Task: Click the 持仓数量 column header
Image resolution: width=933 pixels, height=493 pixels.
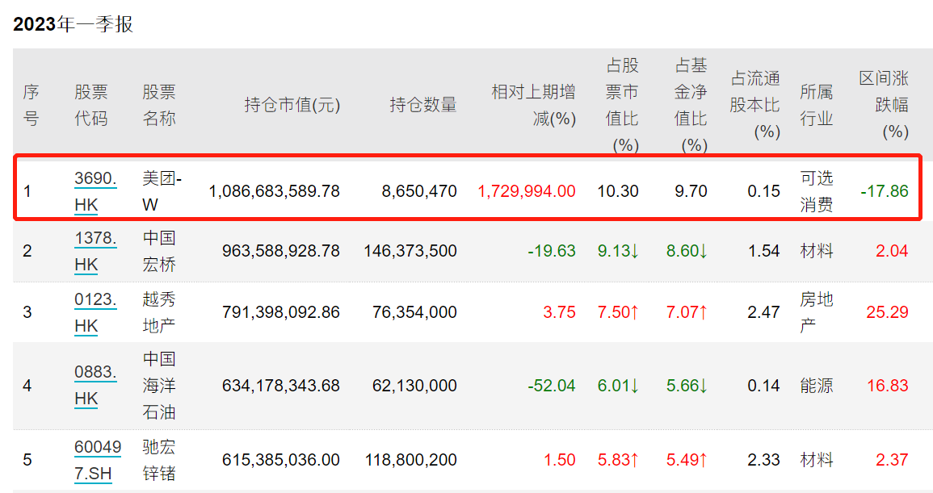Action: (x=422, y=104)
